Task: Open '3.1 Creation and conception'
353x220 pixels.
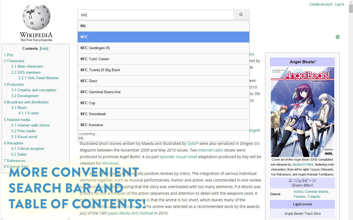Action: pyautogui.click(x=34, y=90)
